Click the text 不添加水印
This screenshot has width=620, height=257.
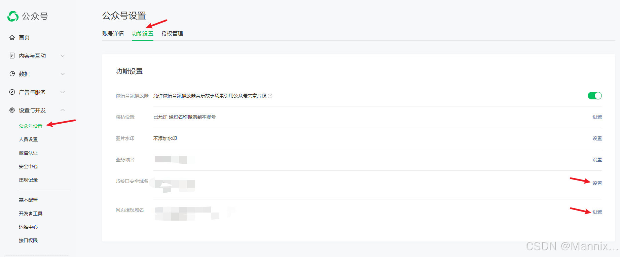click(165, 138)
